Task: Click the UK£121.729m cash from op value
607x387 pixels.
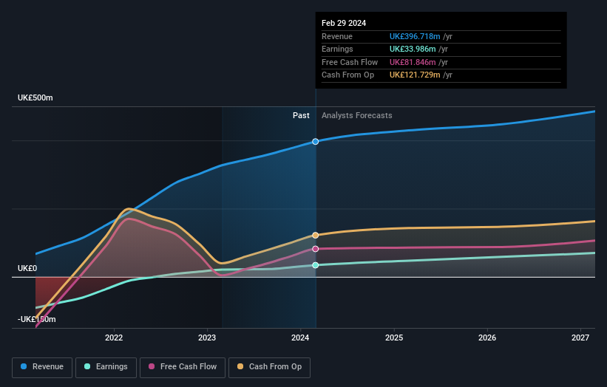Action: 415,75
